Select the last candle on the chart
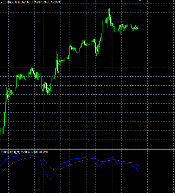 pos(138,28)
